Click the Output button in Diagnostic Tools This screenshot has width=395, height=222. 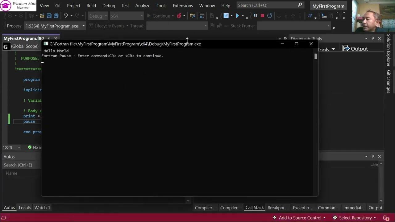355,48
